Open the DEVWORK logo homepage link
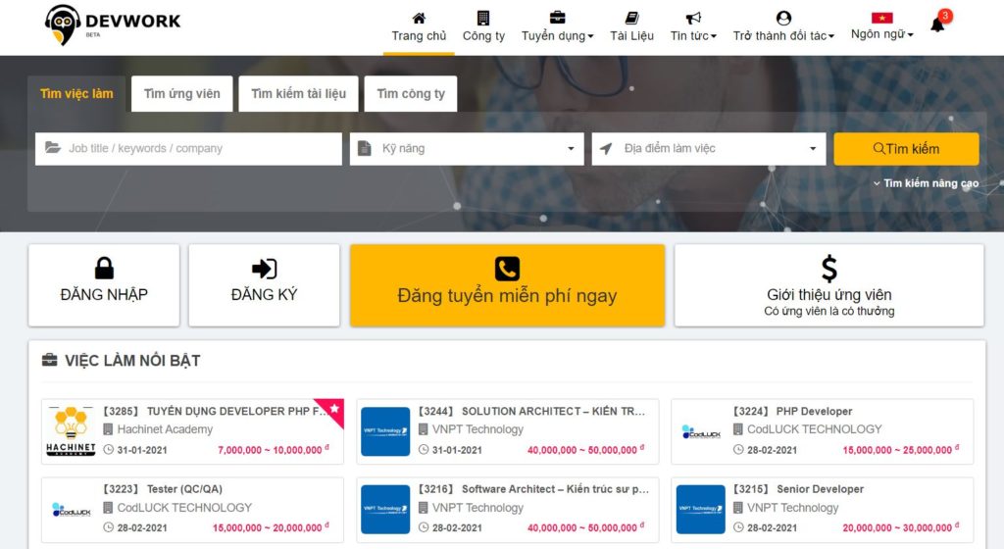Image resolution: width=1004 pixels, height=549 pixels. point(113,25)
